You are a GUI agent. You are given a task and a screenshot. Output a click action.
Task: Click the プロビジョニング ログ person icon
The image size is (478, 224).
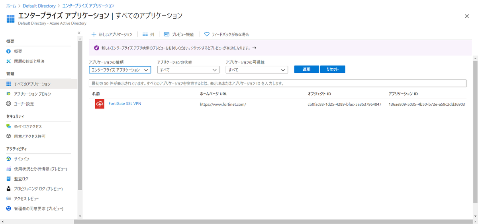(x=9, y=189)
